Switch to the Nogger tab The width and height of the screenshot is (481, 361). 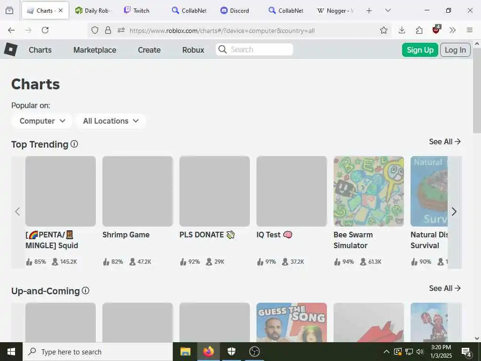(335, 11)
